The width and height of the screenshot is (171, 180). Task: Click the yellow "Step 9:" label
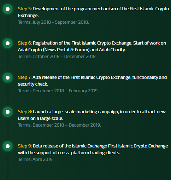pyautogui.click(x=25, y=146)
